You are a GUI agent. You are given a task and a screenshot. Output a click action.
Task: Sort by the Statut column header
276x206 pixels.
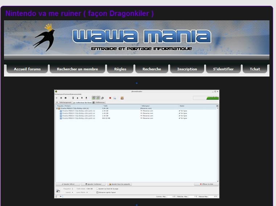coord(197,106)
